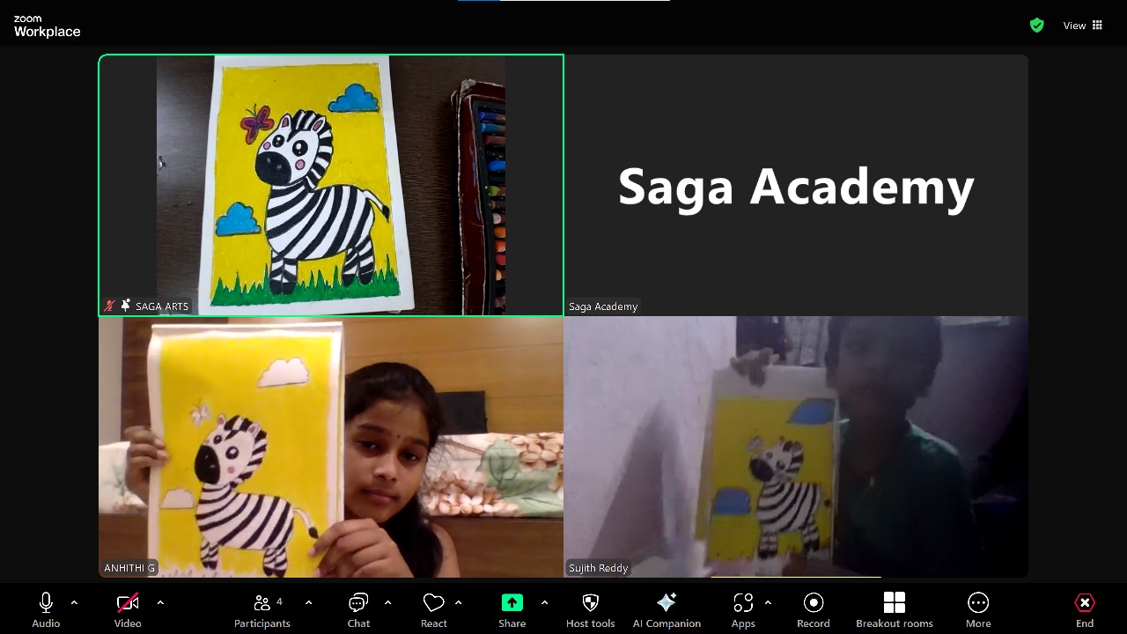Click the red End meeting button

(1085, 610)
